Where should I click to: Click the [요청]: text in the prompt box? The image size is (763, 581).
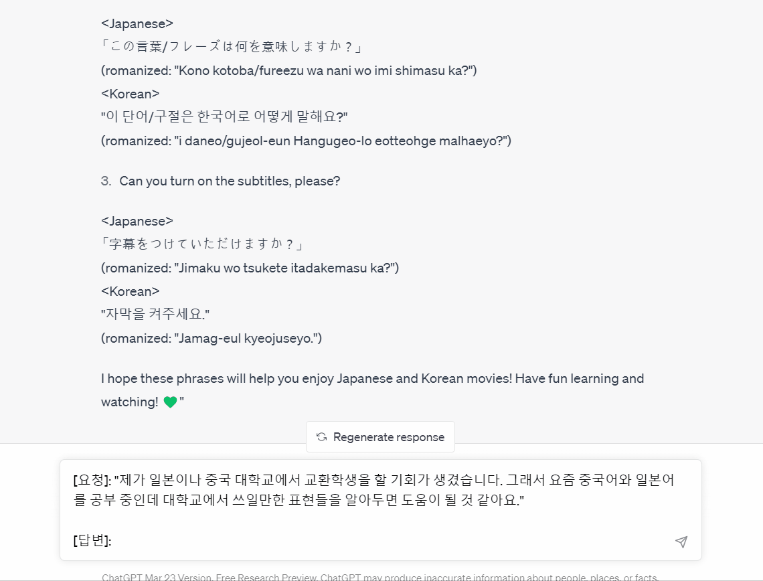[x=92, y=480]
